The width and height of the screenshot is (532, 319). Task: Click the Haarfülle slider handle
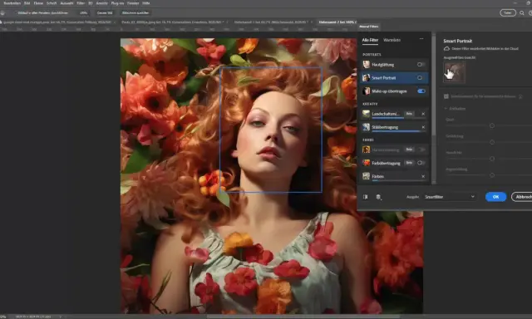[x=492, y=159]
